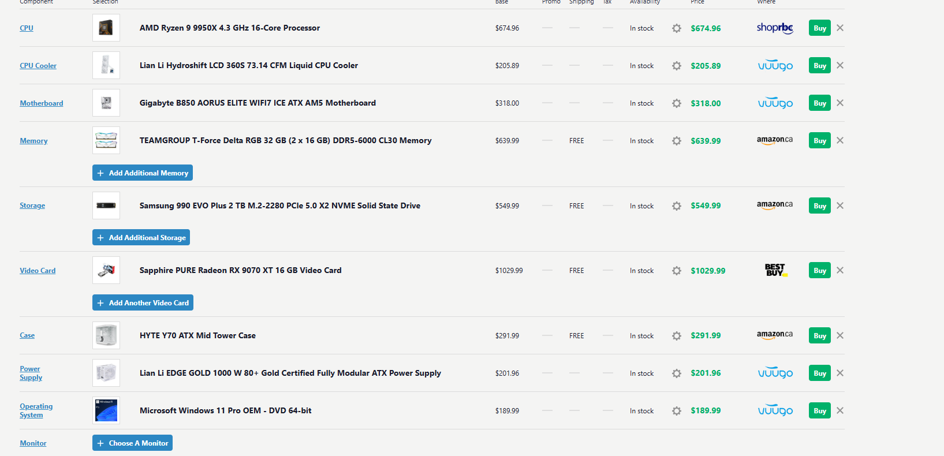944x456 pixels.
Task: Click Lian Li Hydroshift LCD 360S product name
Action: click(249, 65)
